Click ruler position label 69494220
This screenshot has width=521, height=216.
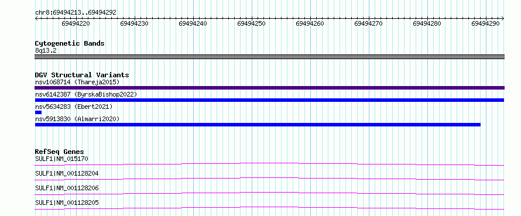tap(76, 23)
